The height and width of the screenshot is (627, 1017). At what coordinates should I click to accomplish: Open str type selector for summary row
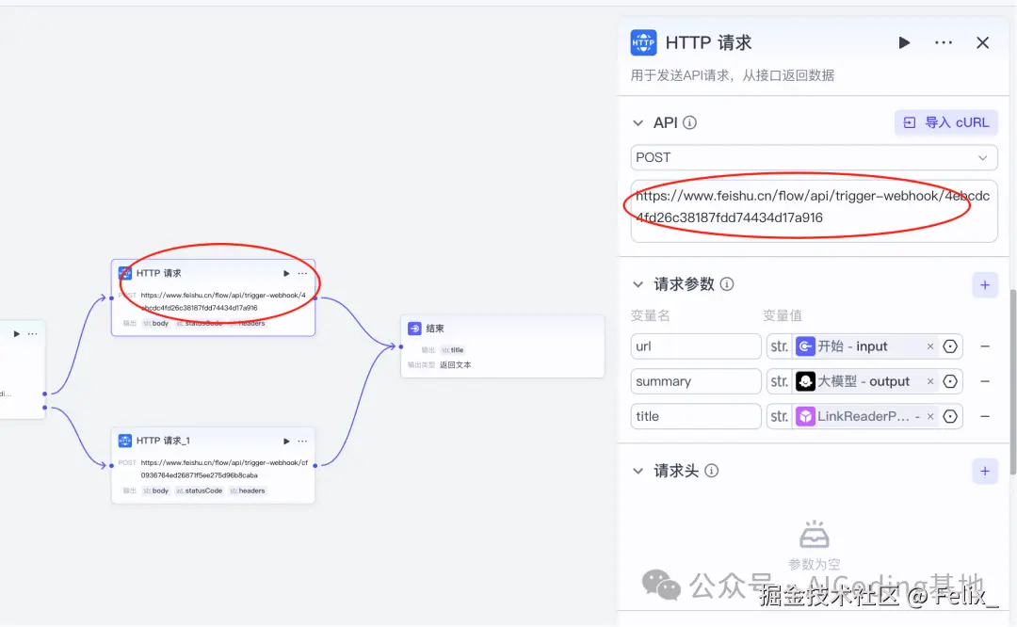pyautogui.click(x=780, y=381)
